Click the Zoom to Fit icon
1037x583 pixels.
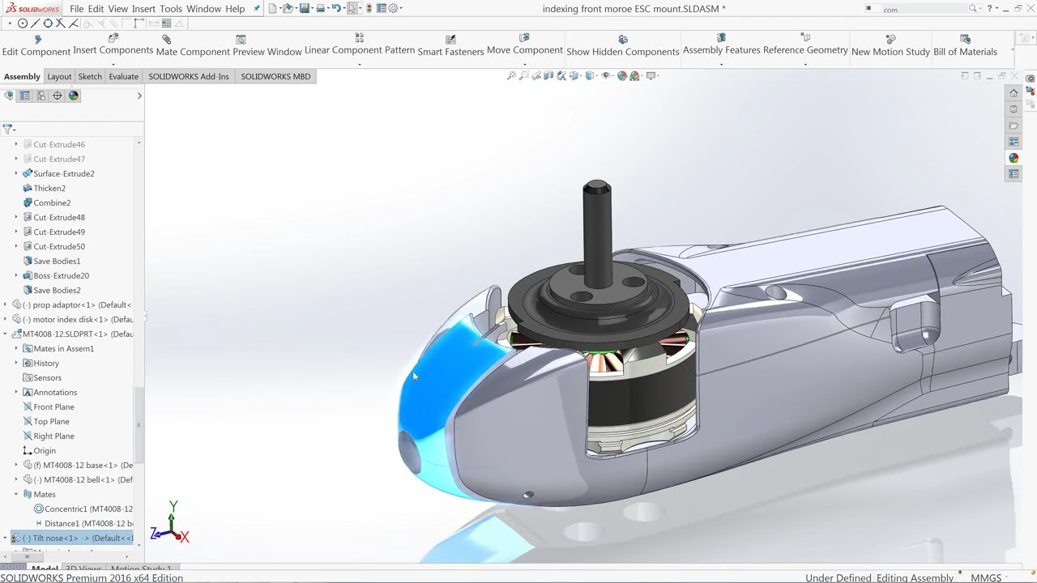click(x=511, y=76)
